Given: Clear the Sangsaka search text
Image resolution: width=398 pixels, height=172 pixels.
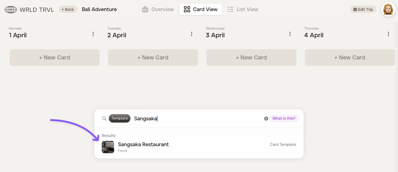Looking at the screenshot, I should coord(266,118).
